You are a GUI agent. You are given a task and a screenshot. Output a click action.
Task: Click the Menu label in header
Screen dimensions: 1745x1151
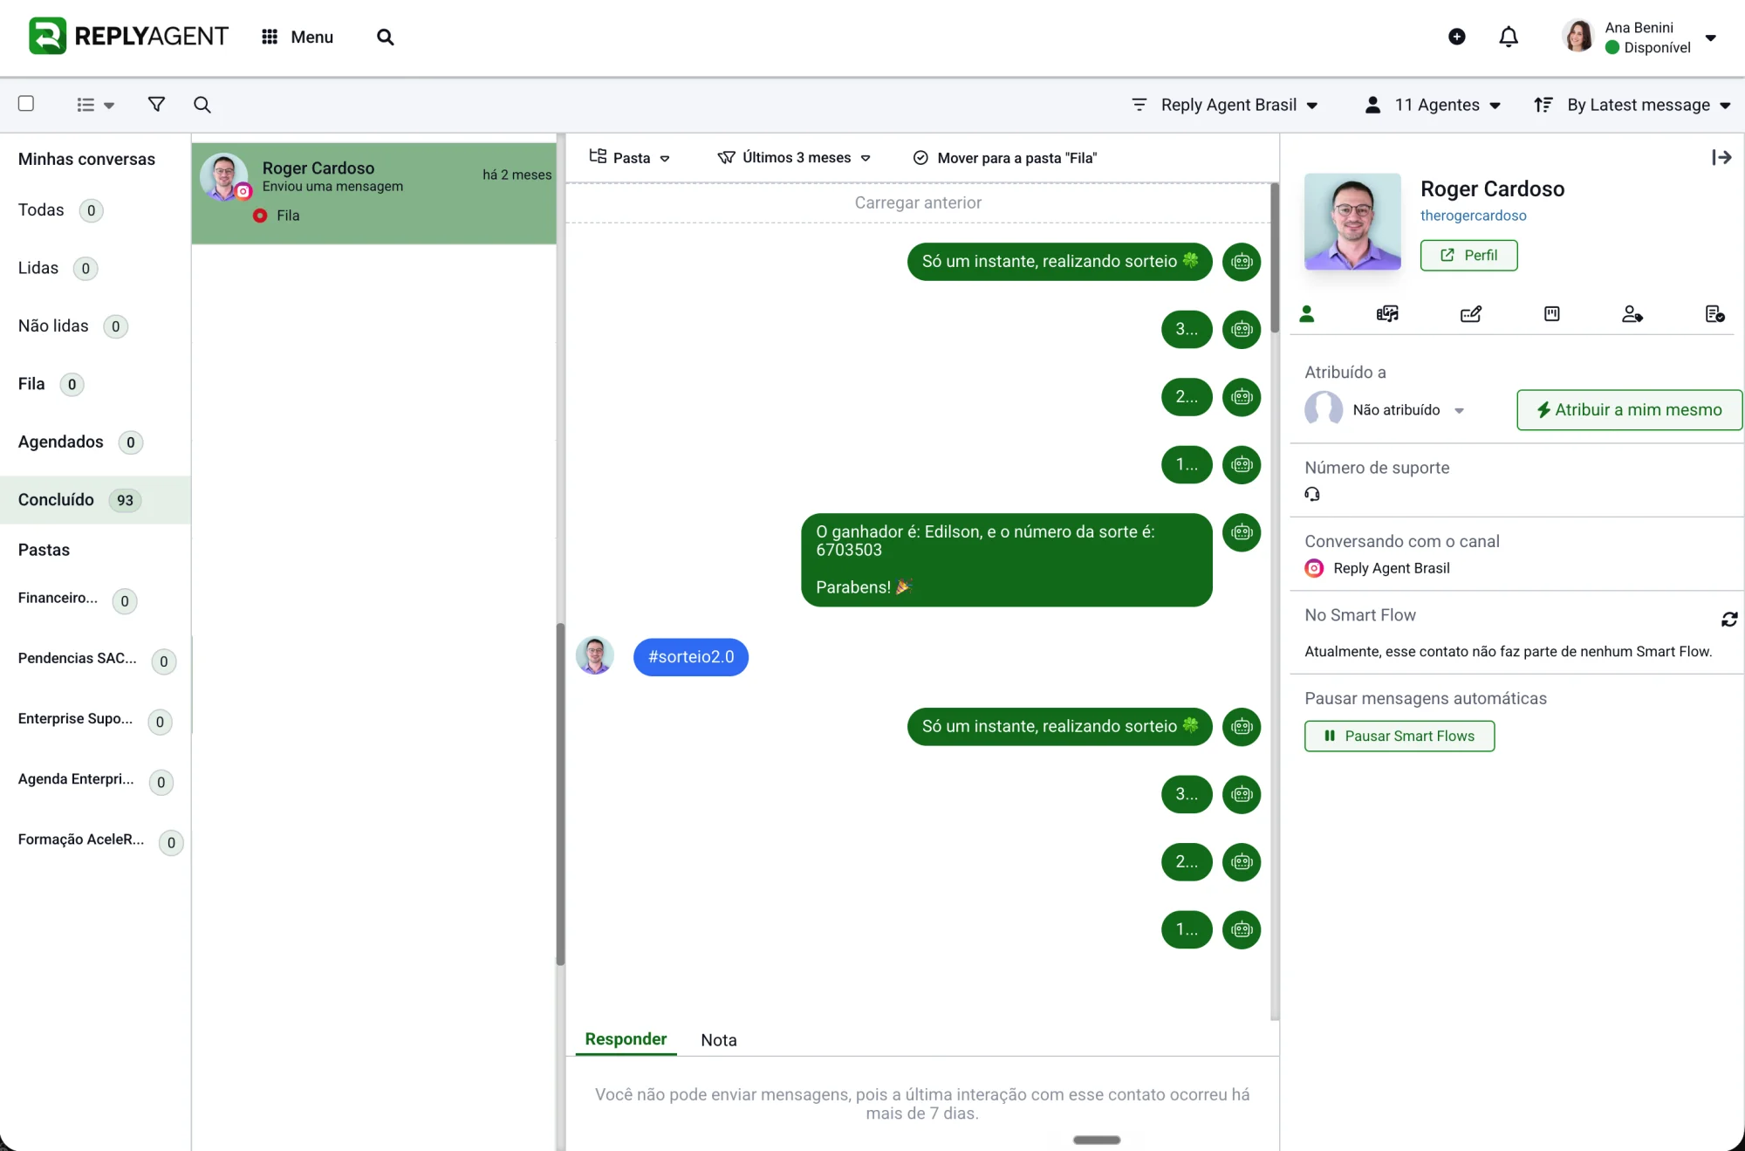312,37
